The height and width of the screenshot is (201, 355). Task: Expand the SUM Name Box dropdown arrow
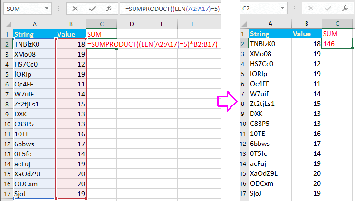[47, 9]
